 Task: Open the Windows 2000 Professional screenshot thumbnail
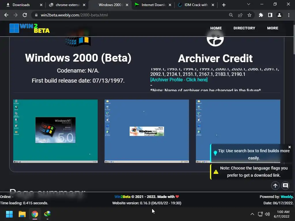tap(147, 131)
